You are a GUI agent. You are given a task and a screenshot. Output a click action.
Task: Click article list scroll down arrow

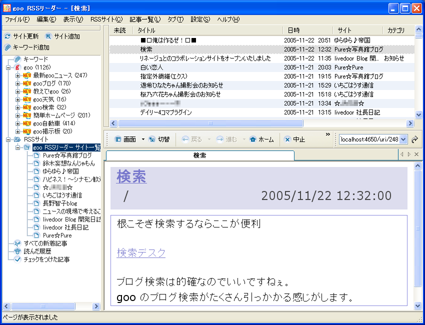tap(418, 114)
